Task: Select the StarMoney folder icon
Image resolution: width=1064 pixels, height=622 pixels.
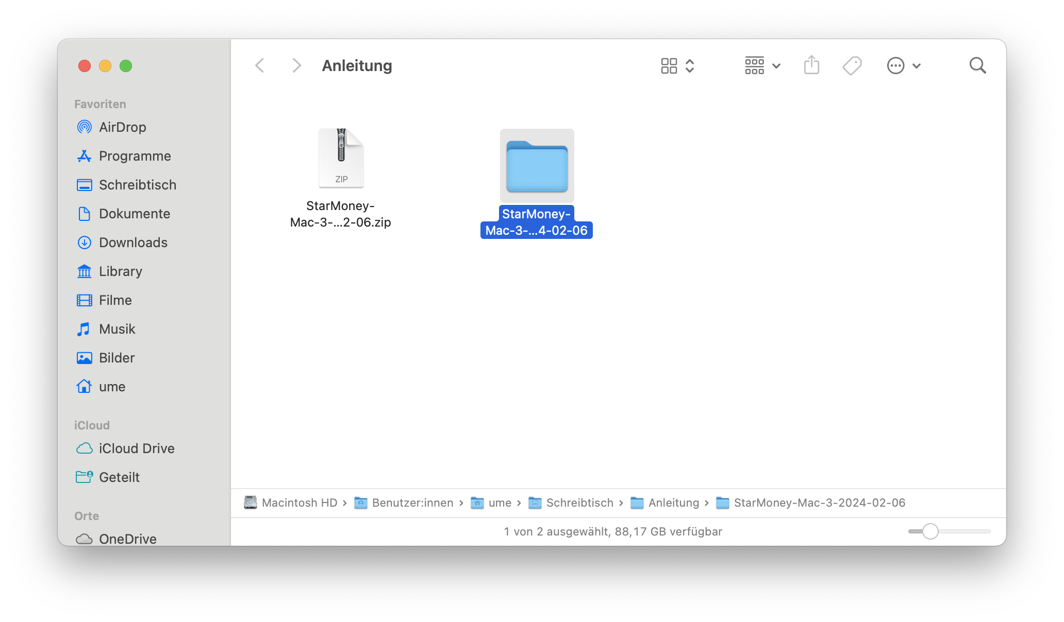Action: (537, 166)
